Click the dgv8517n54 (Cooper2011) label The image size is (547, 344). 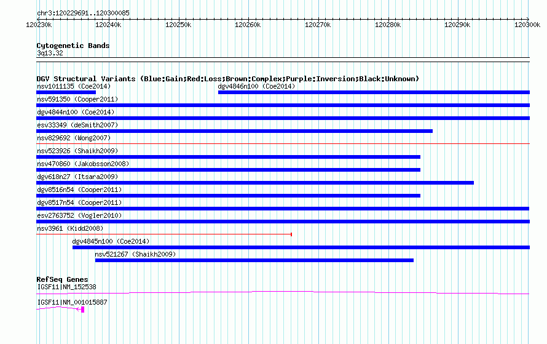pyautogui.click(x=79, y=202)
